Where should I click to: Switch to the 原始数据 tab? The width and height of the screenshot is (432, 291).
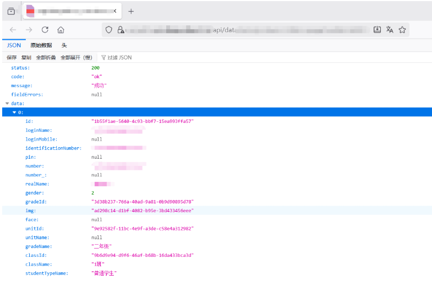pyautogui.click(x=41, y=45)
